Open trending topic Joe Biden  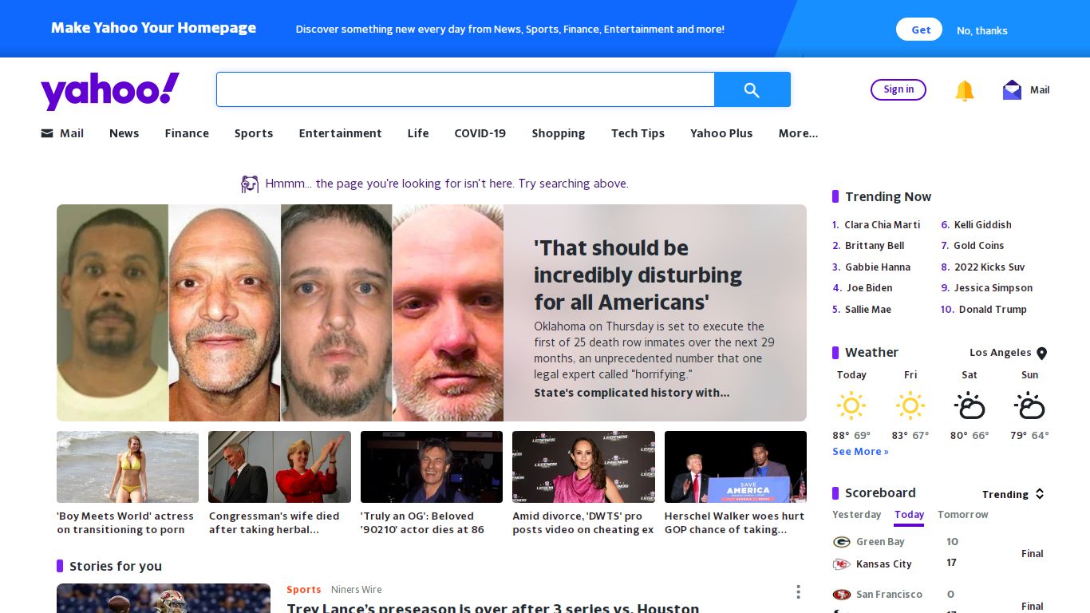coord(869,288)
